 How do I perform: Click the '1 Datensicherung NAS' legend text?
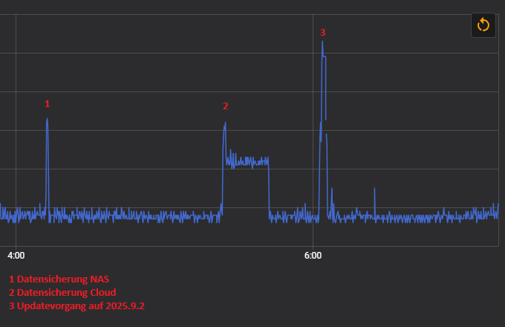[x=59, y=279]
